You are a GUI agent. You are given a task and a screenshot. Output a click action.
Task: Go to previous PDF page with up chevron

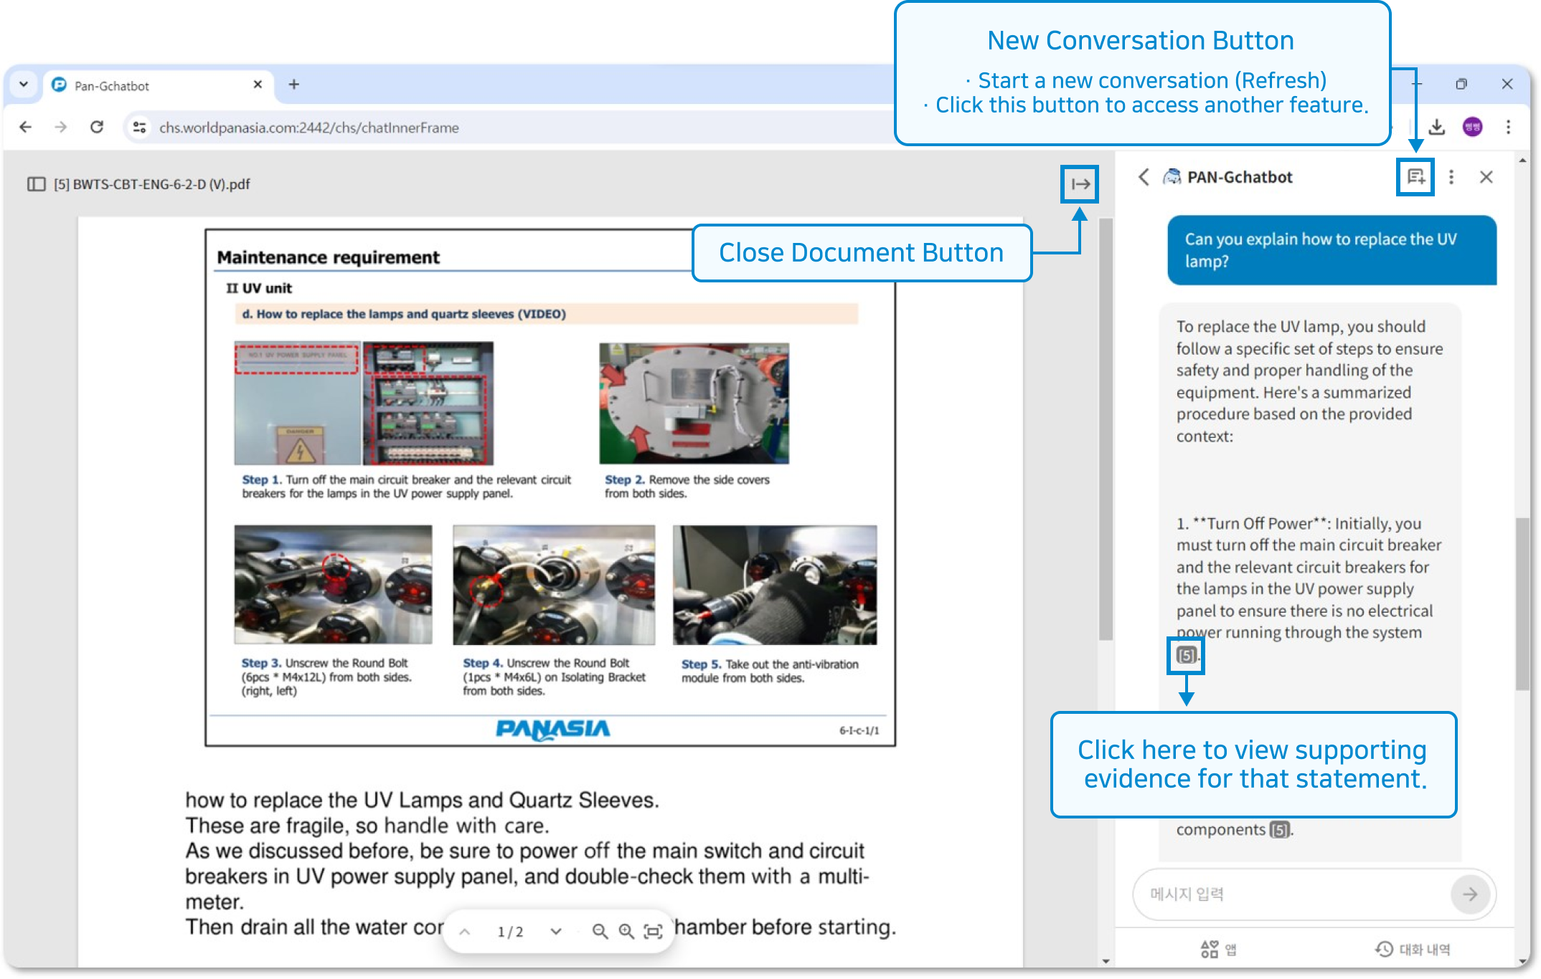click(x=465, y=932)
